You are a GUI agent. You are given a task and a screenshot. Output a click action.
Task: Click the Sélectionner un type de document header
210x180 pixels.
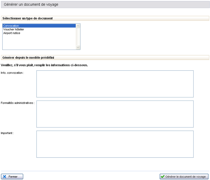click(27, 18)
